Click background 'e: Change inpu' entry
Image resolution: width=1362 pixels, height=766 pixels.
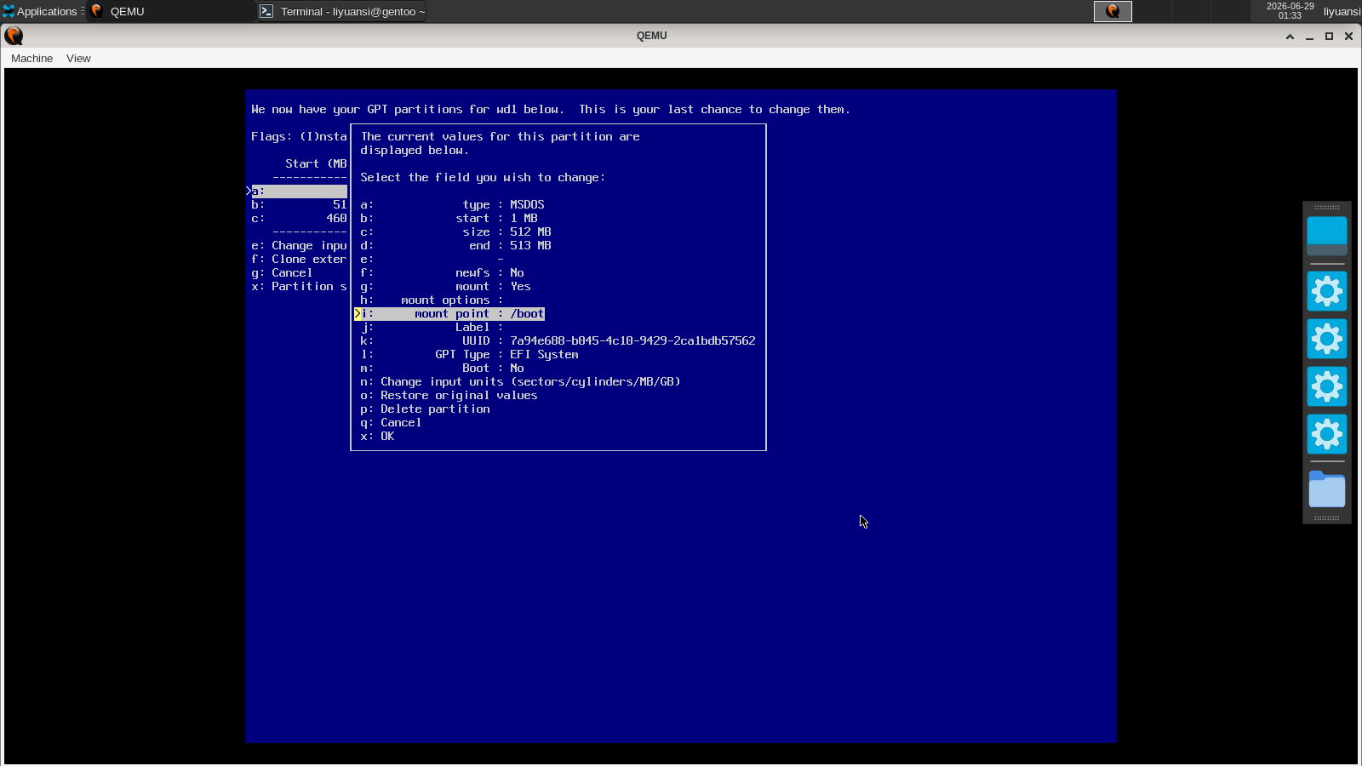(x=299, y=246)
